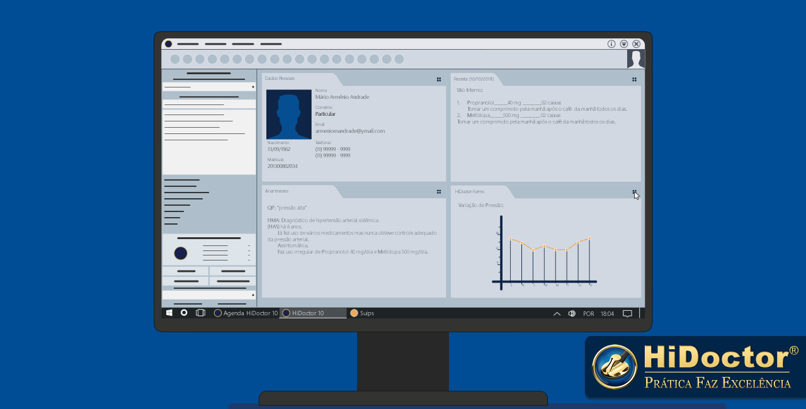Click the user profile avatar at top right

tap(635, 59)
